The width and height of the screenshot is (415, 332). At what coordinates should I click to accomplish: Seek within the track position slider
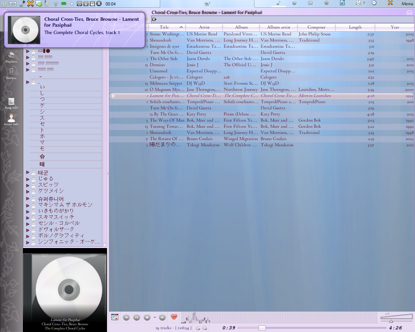coord(311,328)
